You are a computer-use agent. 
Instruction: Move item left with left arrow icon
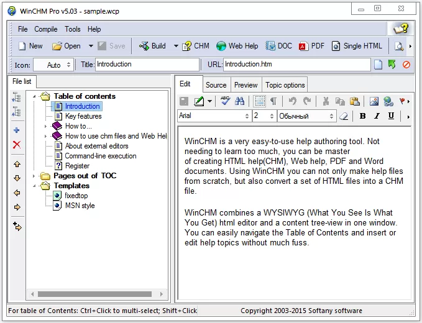(x=17, y=193)
